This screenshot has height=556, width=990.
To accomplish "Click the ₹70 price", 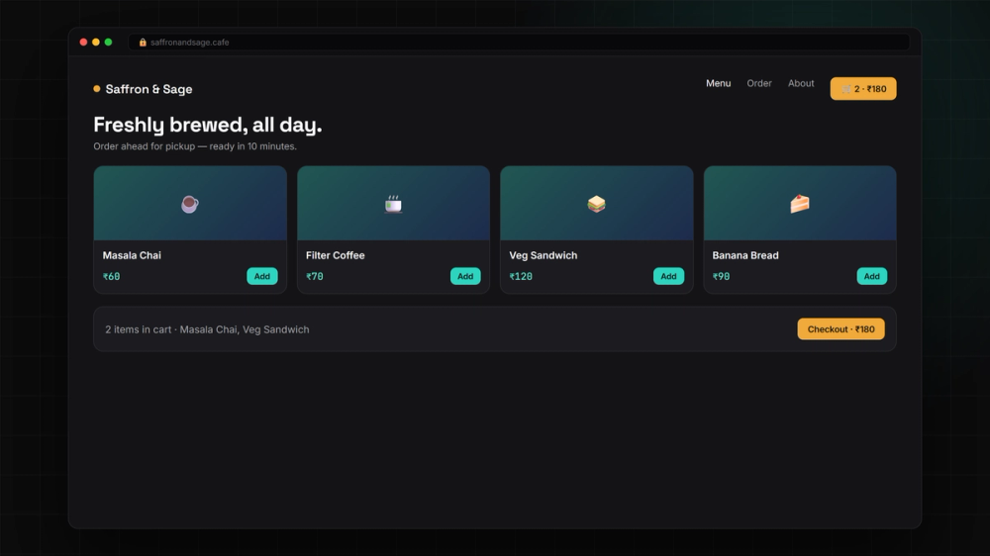I will (315, 276).
